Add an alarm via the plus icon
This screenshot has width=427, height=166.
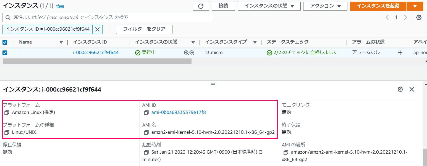click(400, 52)
